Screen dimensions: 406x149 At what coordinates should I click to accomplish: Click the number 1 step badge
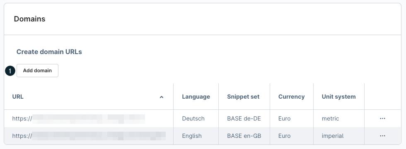pos(10,71)
